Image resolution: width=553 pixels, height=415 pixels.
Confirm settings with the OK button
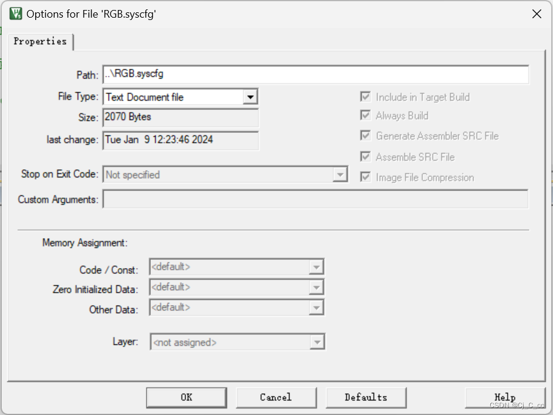point(186,397)
